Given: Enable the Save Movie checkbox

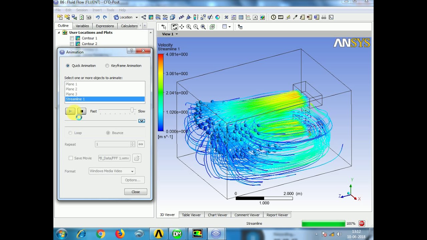Looking at the screenshot, I should click(71, 158).
